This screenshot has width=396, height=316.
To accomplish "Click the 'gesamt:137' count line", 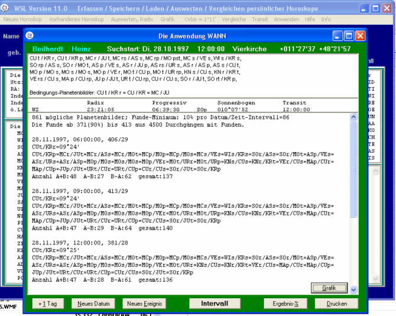I will coord(102,176).
